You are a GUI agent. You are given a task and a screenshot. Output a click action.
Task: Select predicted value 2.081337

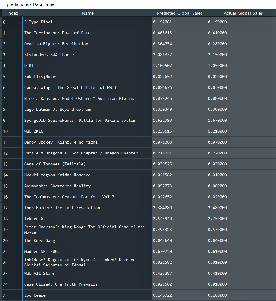click(x=179, y=55)
